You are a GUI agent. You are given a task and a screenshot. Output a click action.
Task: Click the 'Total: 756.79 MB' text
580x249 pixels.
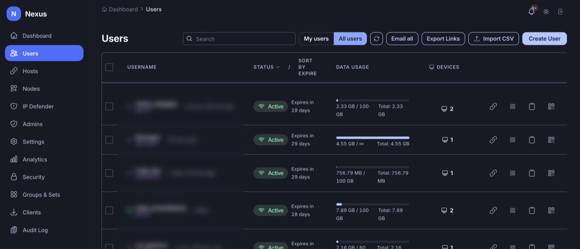tap(393, 177)
